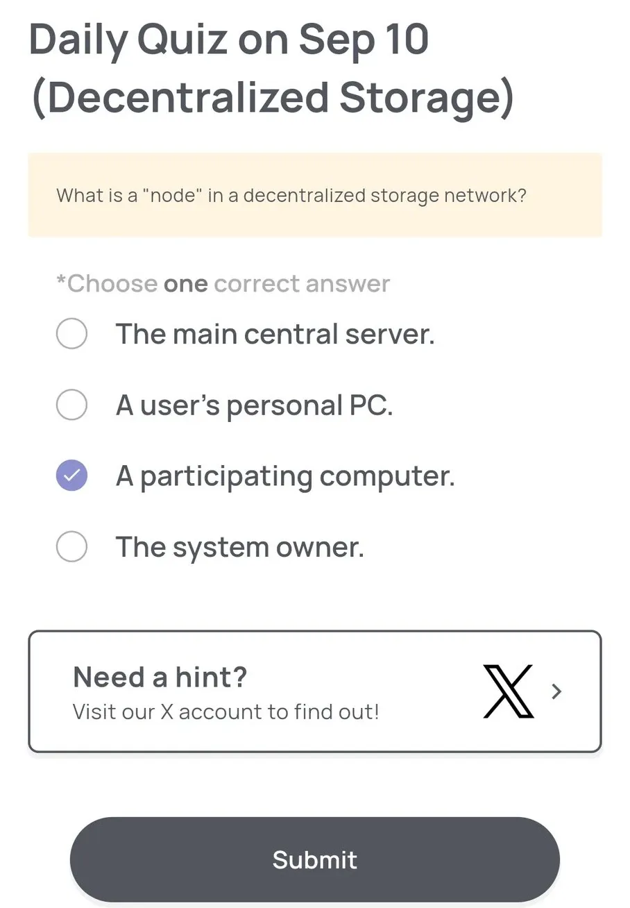Screen dimensions: 630x908
Task: Click the "Need a hint?" heading
Action: click(158, 677)
